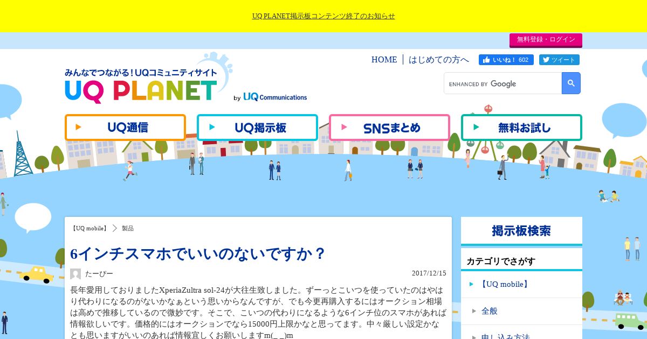Expand the 【UQ mobile】 category in sidebar

click(521, 284)
